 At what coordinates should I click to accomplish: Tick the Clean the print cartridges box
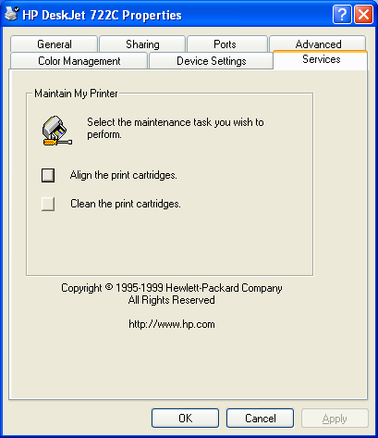click(x=48, y=204)
